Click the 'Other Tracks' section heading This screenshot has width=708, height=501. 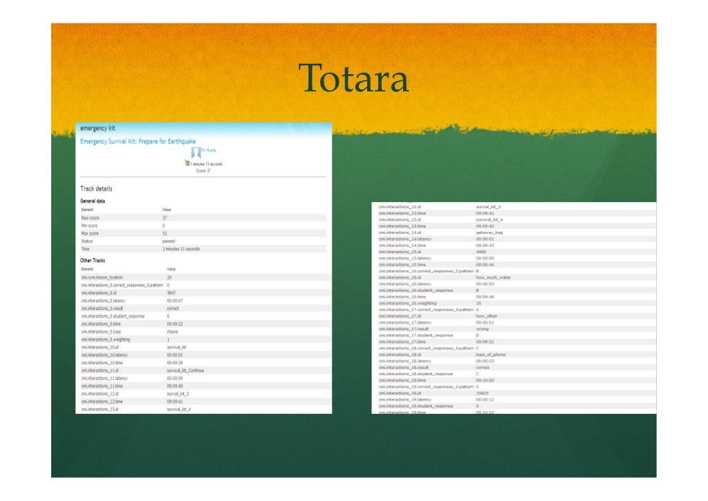tap(93, 261)
